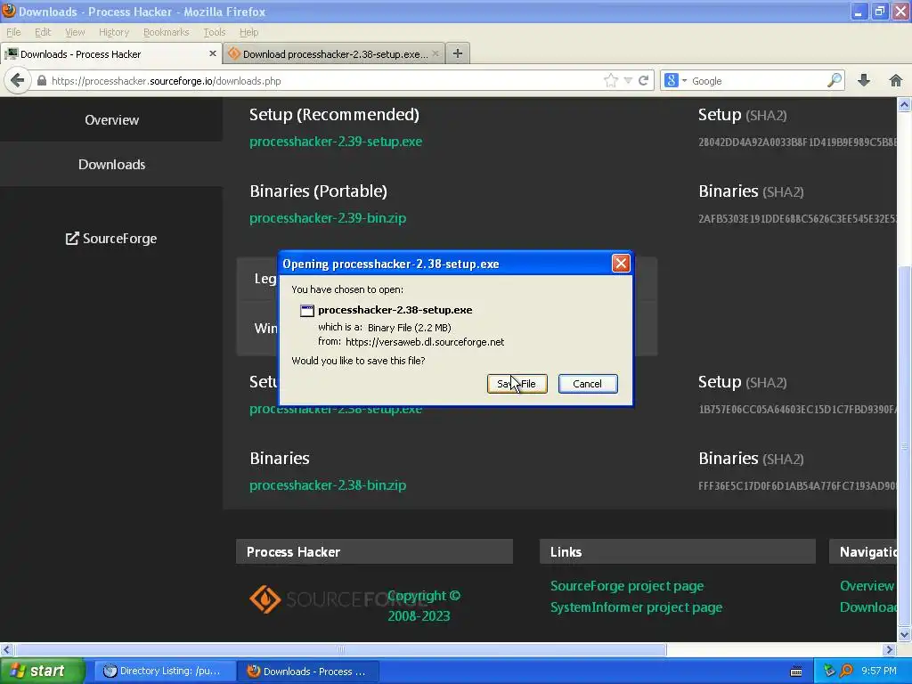Open the History menu
Image resolution: width=912 pixels, height=684 pixels.
pos(113,32)
